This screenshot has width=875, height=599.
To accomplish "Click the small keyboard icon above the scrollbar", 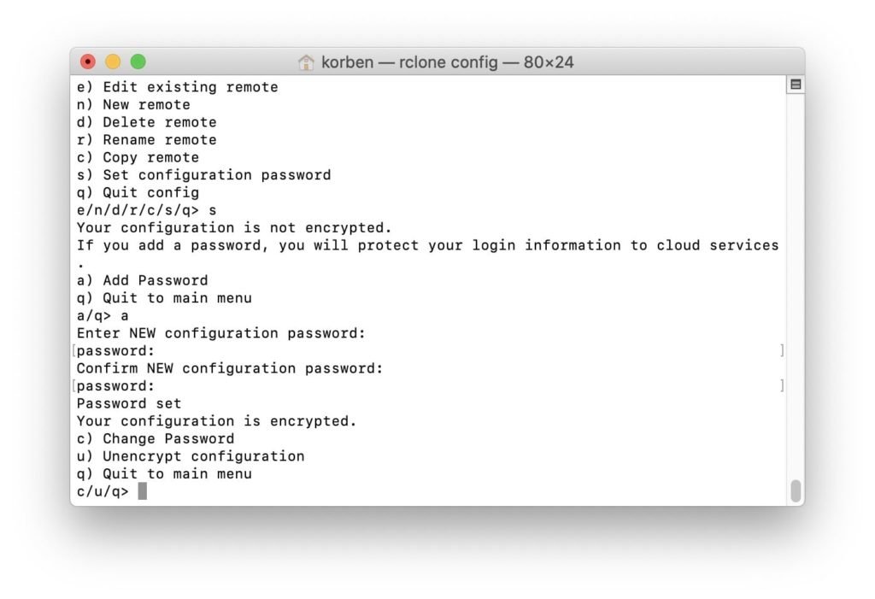I will 796,84.
